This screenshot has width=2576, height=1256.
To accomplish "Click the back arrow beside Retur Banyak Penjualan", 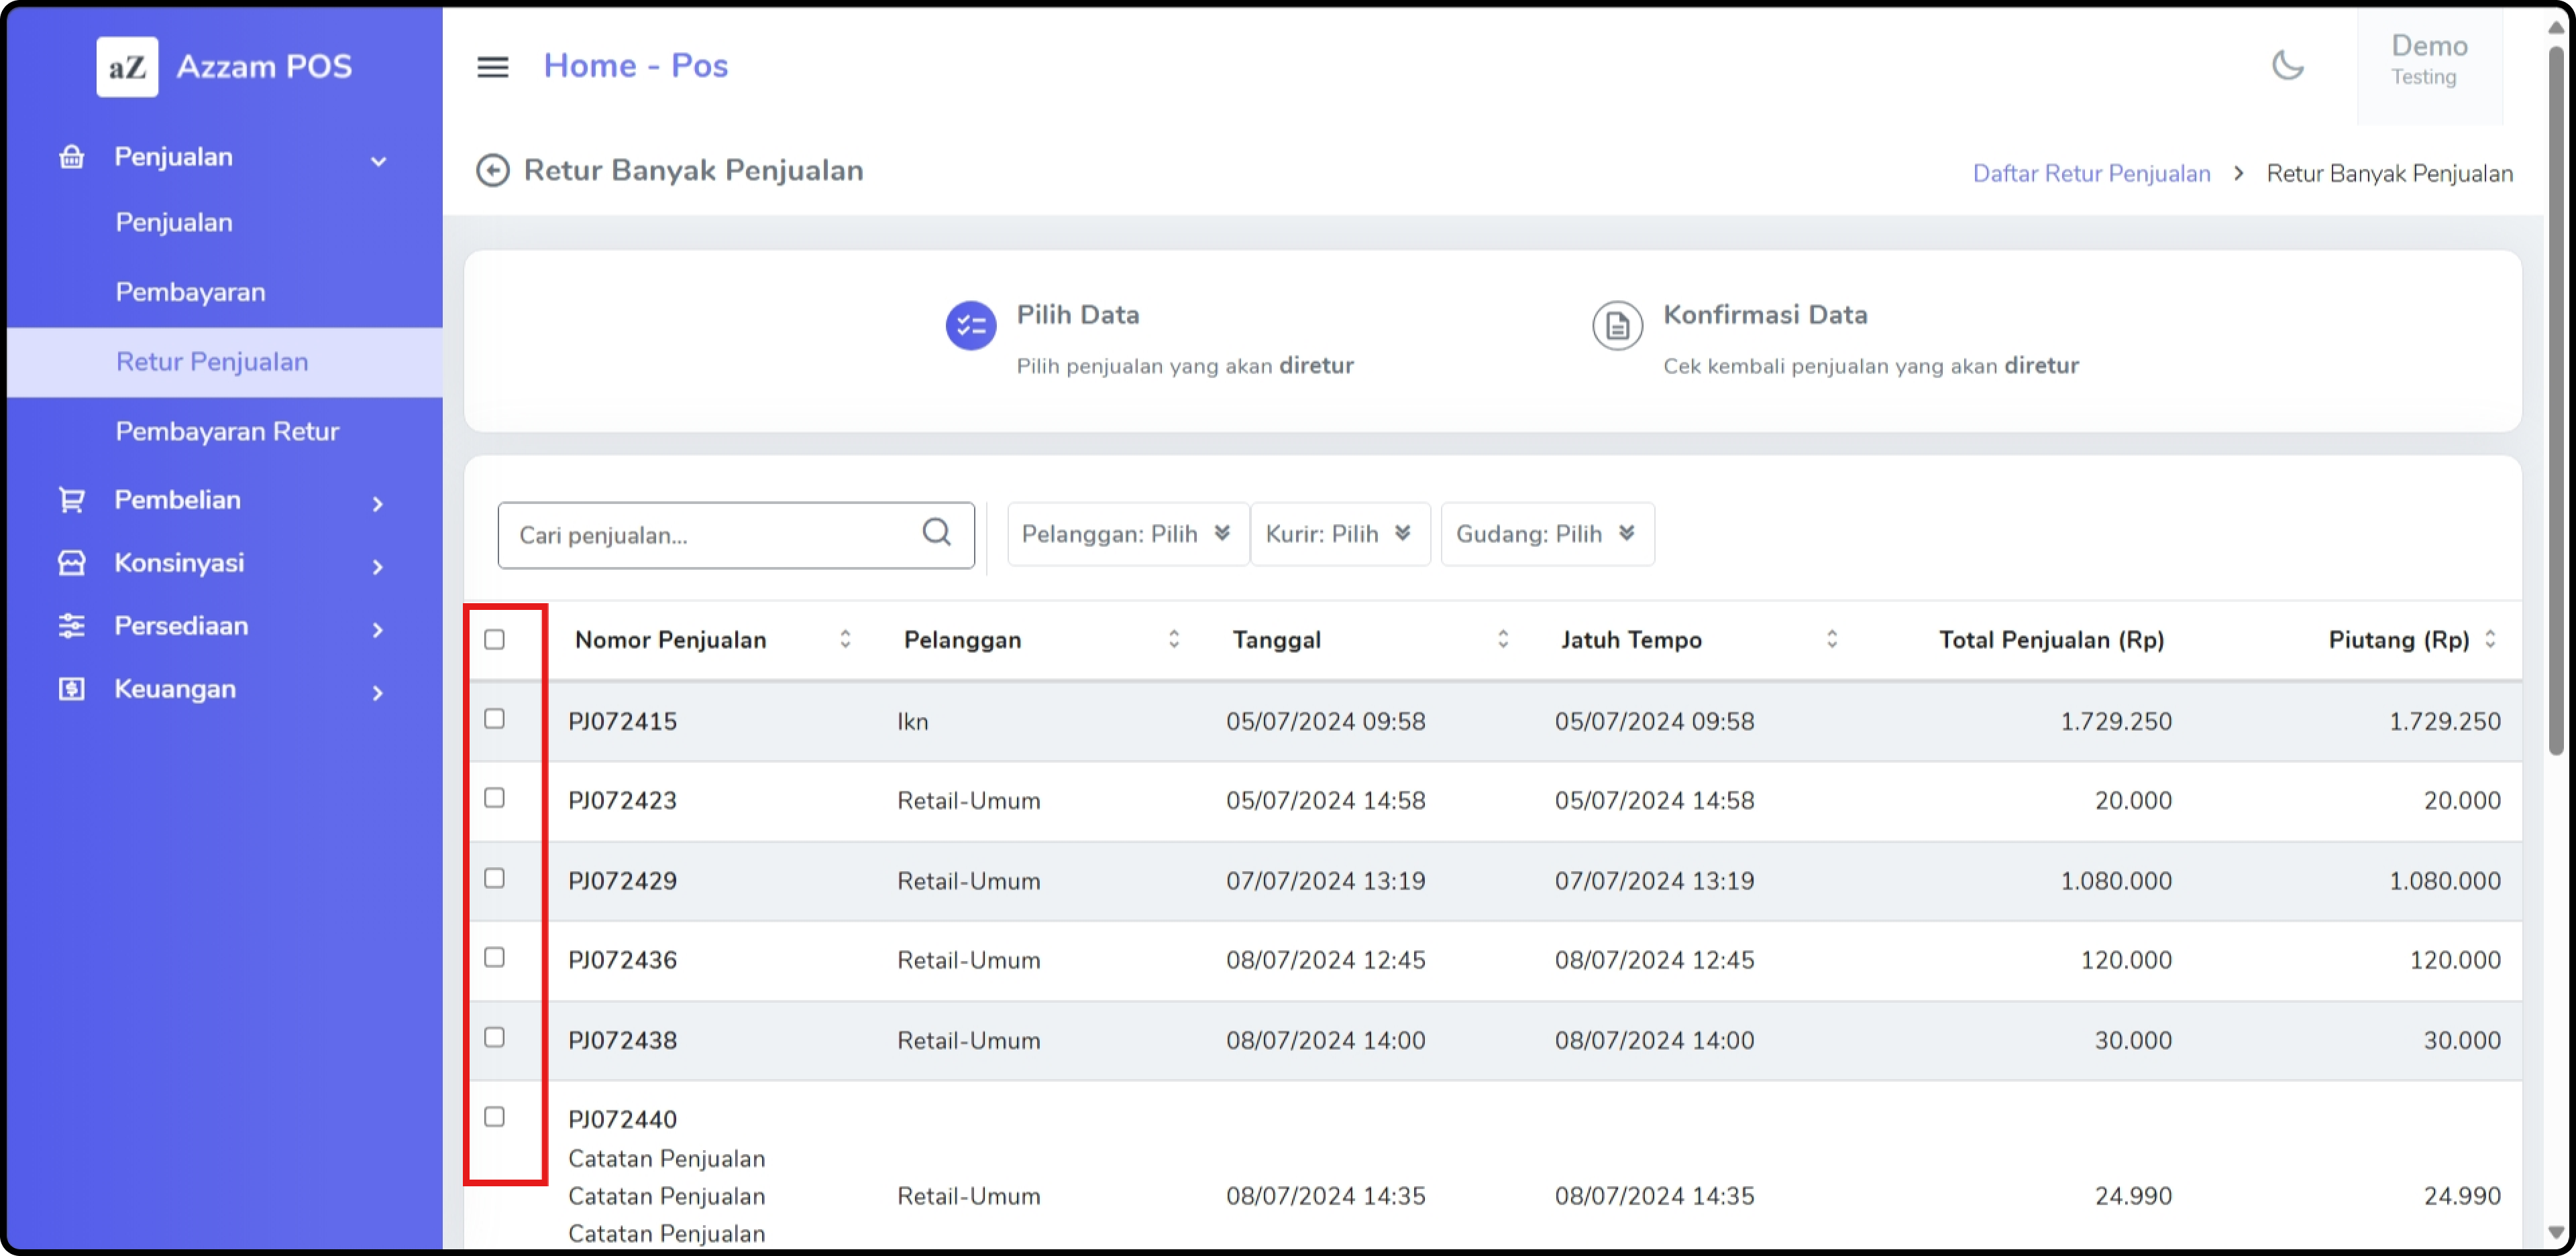I will pyautogui.click(x=492, y=171).
